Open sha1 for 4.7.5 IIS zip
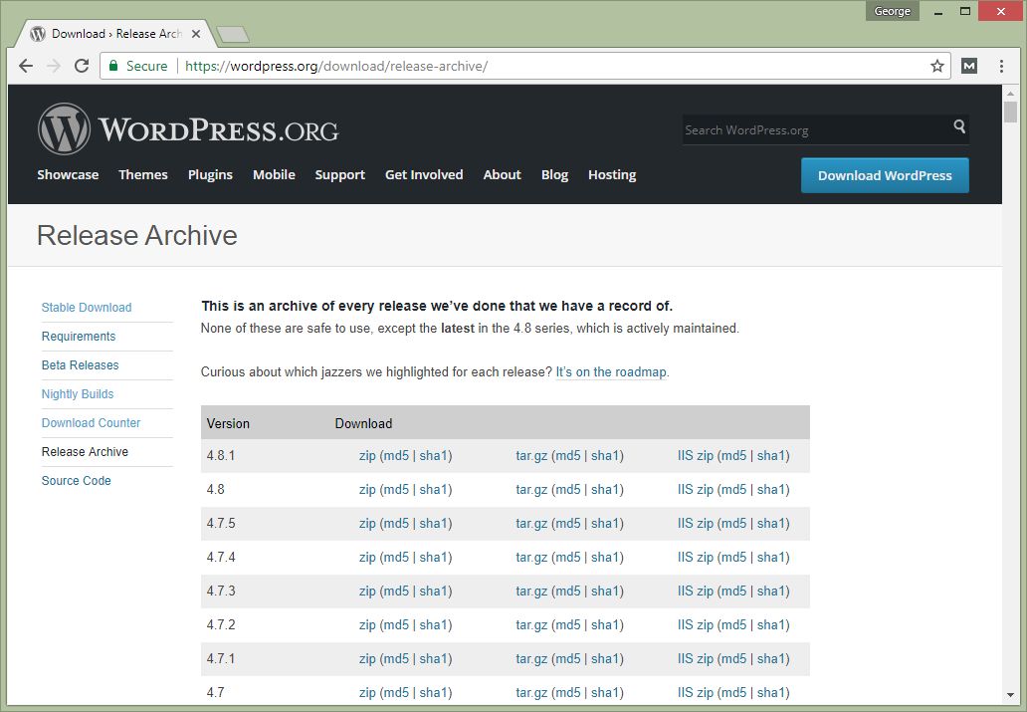The width and height of the screenshot is (1027, 712). click(x=771, y=523)
